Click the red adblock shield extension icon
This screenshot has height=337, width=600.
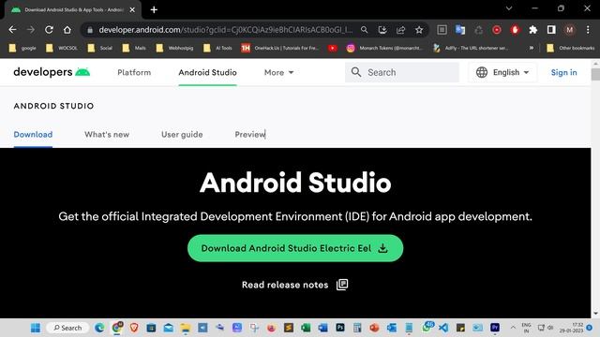point(515,30)
